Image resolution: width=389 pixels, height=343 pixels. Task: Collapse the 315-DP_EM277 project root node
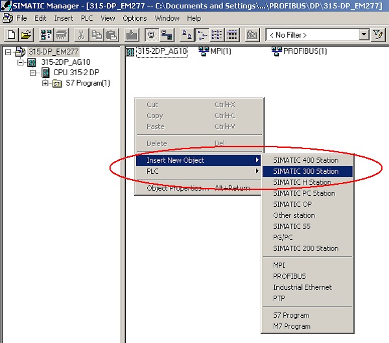[8, 52]
